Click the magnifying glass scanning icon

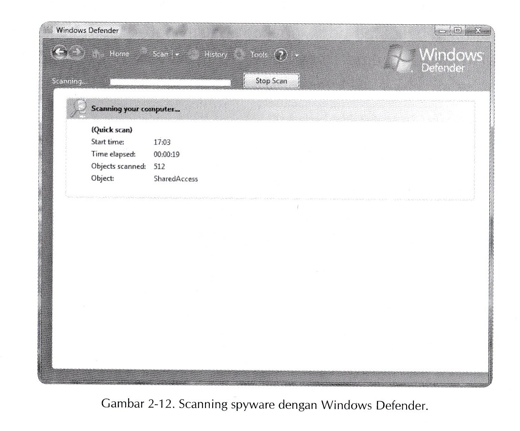click(80, 107)
